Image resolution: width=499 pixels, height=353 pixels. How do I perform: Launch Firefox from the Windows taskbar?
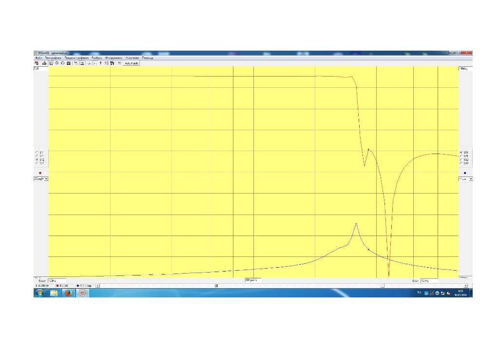pyautogui.click(x=68, y=293)
